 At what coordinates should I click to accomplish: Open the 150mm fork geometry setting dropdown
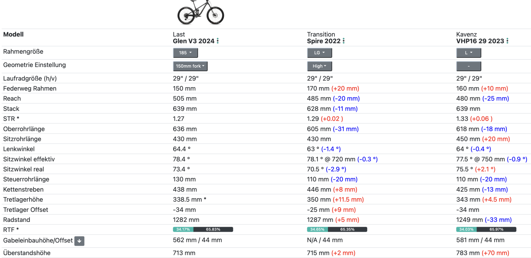tap(190, 66)
